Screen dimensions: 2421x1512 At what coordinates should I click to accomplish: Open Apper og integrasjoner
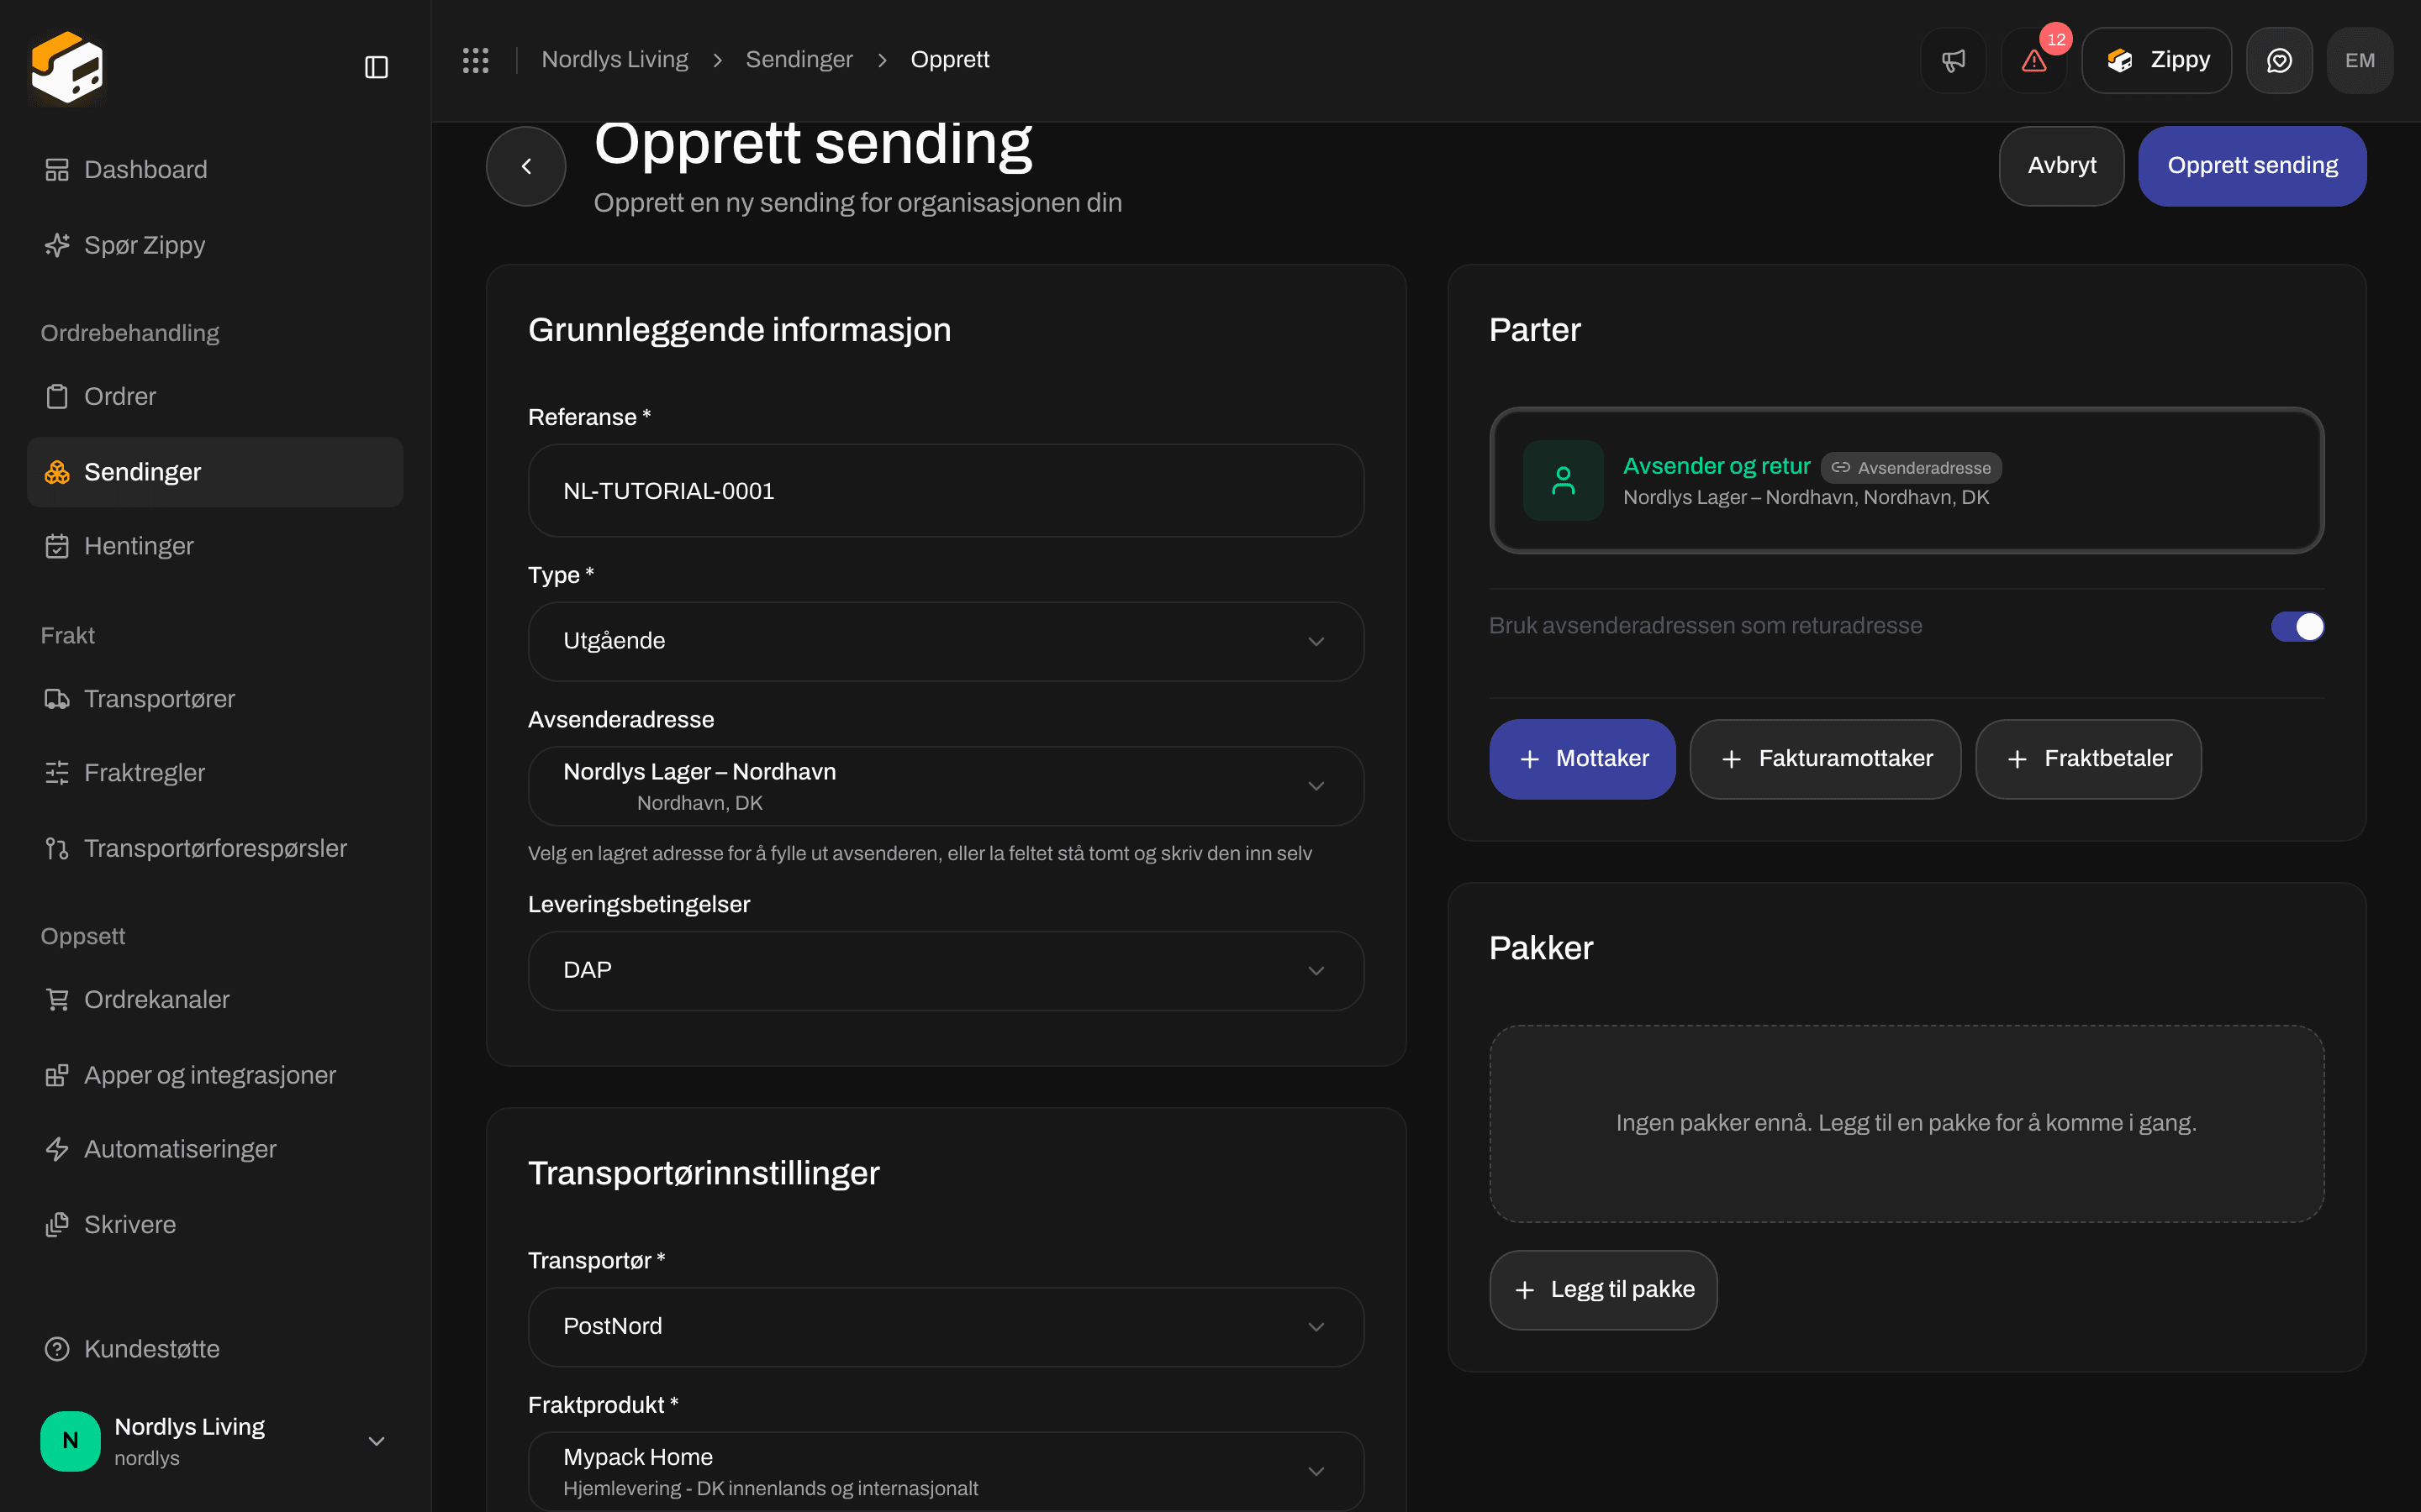coord(215,1075)
